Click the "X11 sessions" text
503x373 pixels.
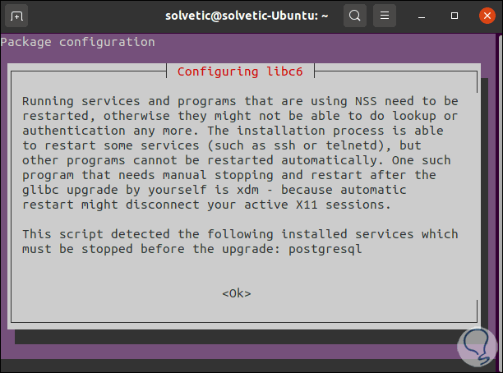pos(332,205)
